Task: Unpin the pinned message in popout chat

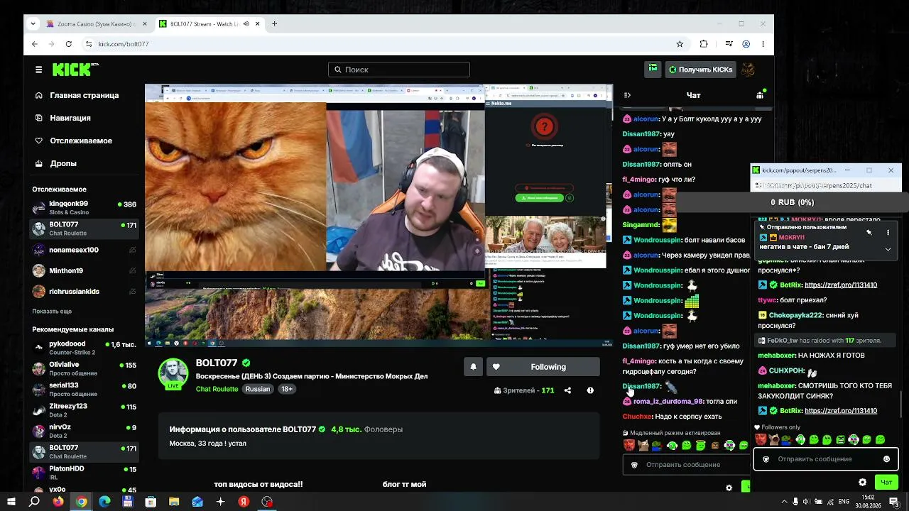Action: (869, 232)
